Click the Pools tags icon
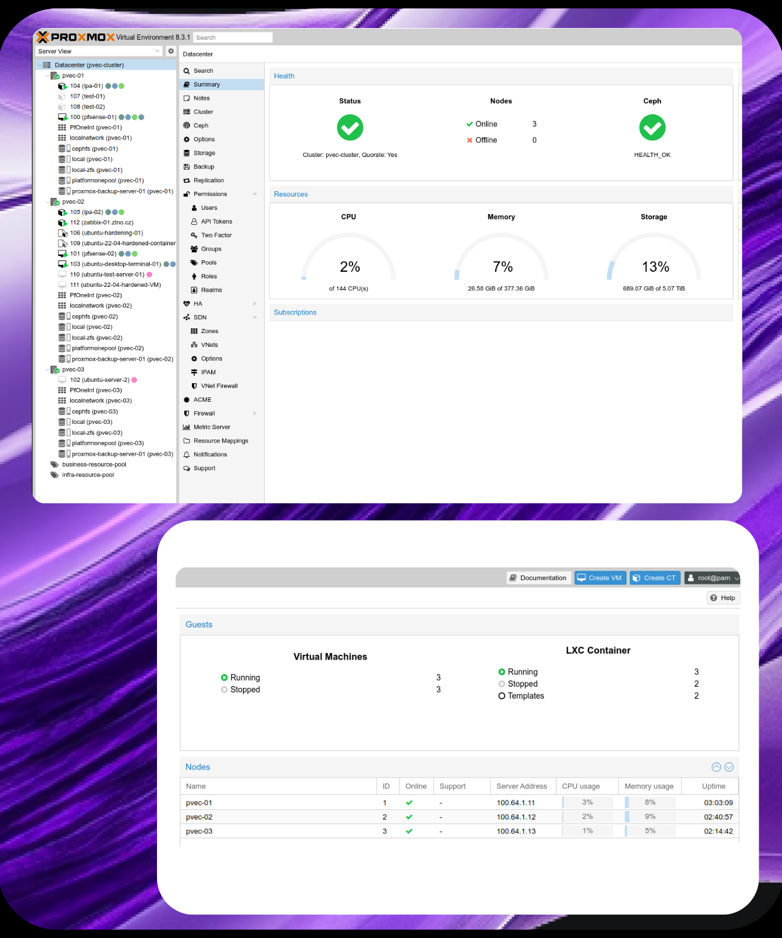This screenshot has height=938, width=782. click(x=194, y=263)
